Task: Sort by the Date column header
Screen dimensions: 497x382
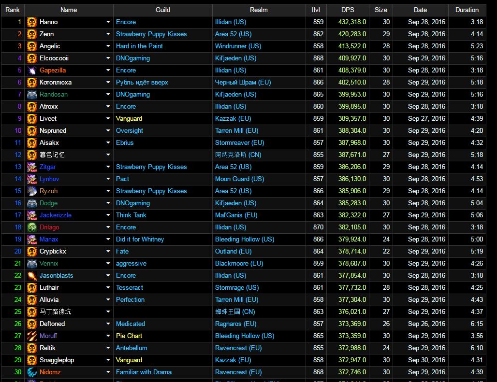Action: (420, 10)
